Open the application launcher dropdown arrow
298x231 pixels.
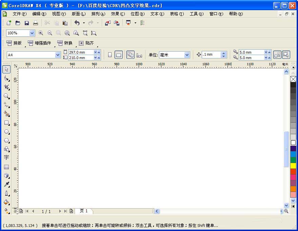(x=135, y=23)
